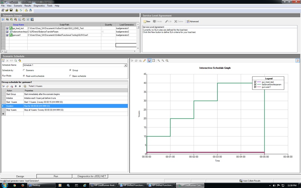Click the first magnifier zoom icon above graph
Viewport: 301px width, 188px height.
(159, 61)
